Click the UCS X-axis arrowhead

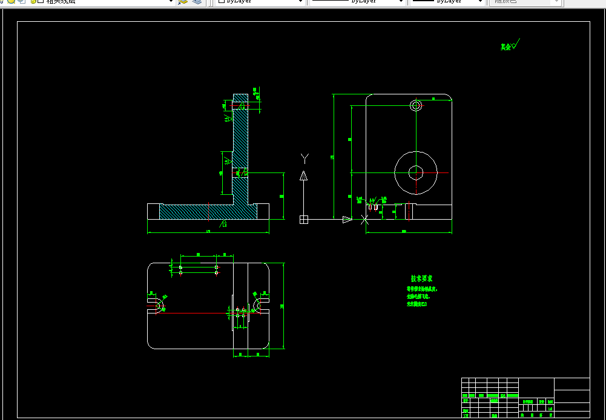(347, 220)
